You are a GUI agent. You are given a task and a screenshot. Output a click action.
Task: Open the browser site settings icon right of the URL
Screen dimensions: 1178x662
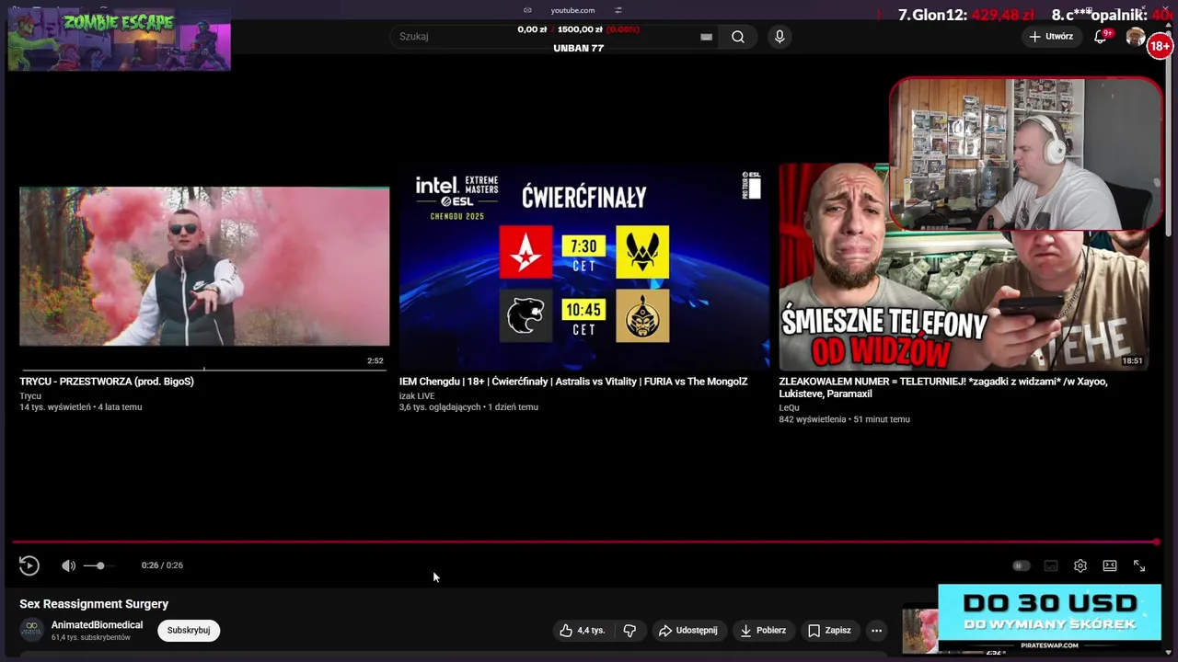(x=618, y=10)
